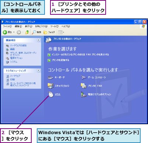Open ホーム ネットワークまたは小規模オフィス troubleshooter link
This screenshot has height=143, width=148.
coord(23,84)
